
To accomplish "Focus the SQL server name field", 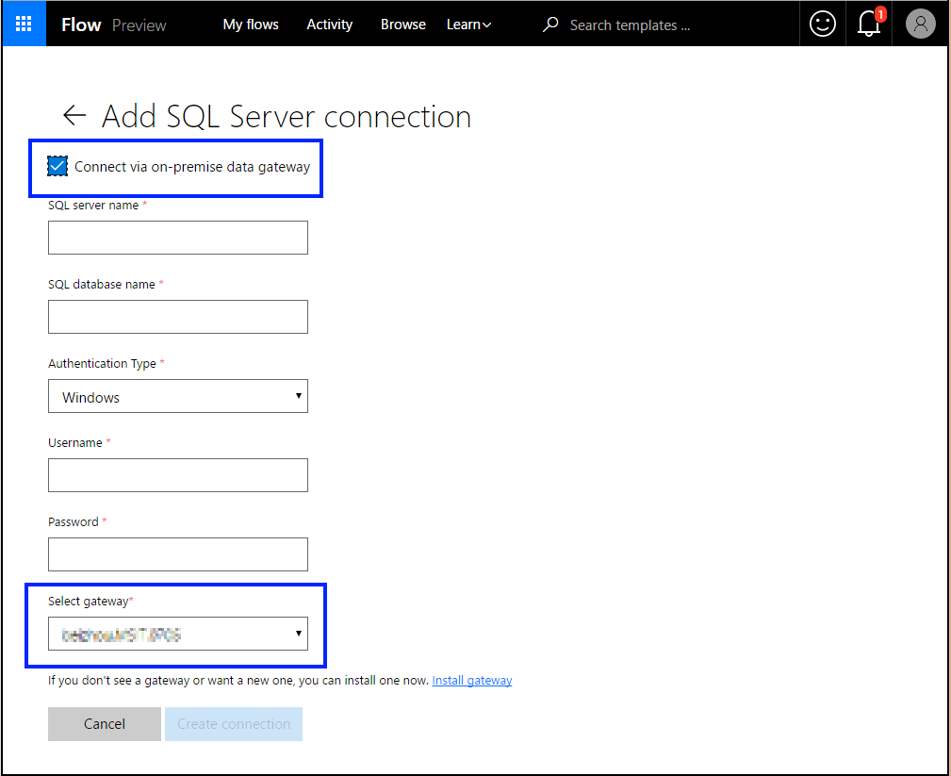I will point(178,238).
